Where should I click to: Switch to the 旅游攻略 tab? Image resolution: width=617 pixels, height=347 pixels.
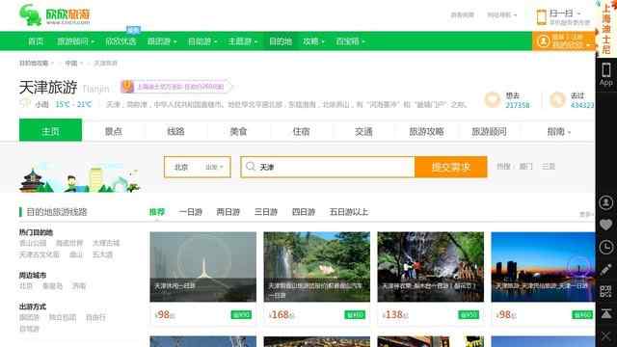tap(426, 131)
